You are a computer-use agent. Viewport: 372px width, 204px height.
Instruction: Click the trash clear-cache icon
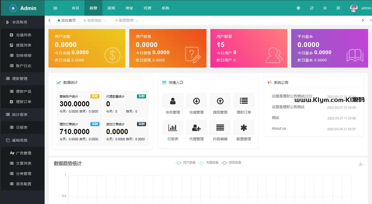click(325, 8)
